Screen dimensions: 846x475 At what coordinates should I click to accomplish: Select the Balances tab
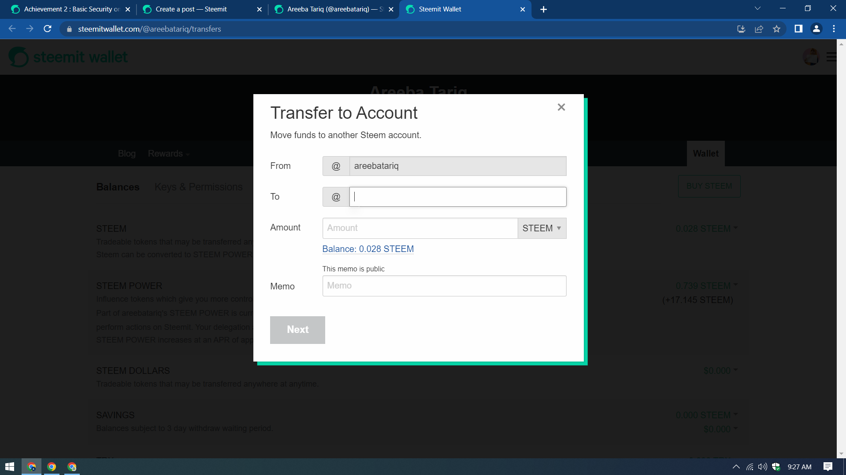tap(118, 187)
